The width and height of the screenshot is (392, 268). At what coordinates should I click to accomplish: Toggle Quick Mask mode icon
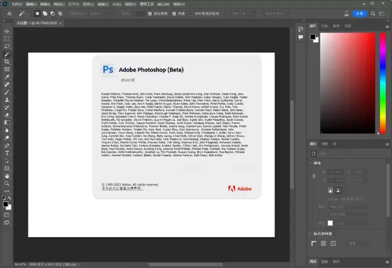[7, 215]
